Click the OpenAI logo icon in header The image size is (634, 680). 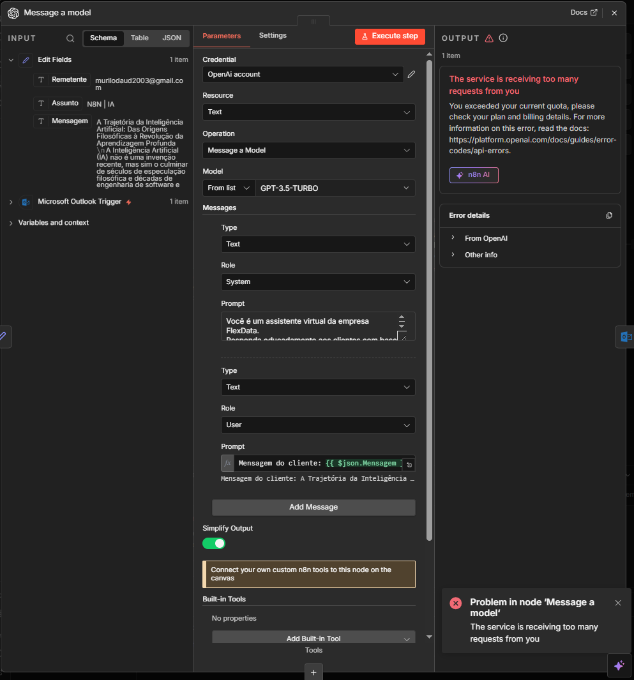click(13, 13)
